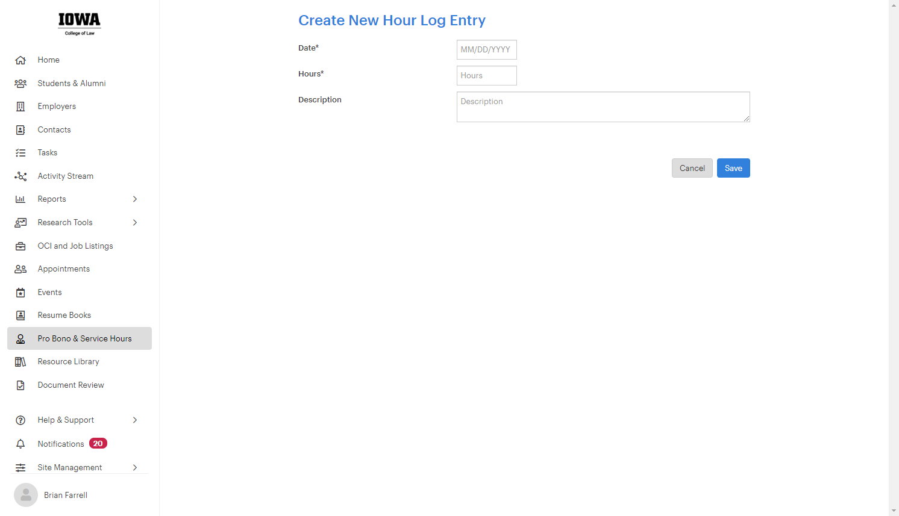
Task: Click into the Description text area
Action: pyautogui.click(x=603, y=107)
